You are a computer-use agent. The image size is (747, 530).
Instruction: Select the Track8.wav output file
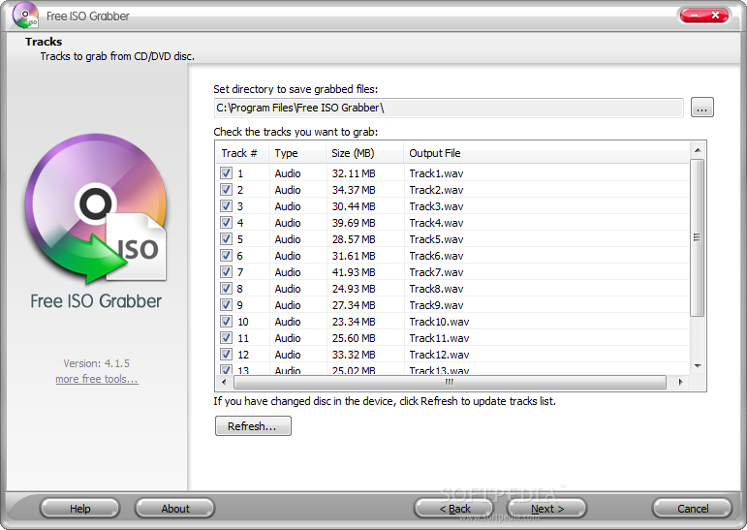(436, 289)
